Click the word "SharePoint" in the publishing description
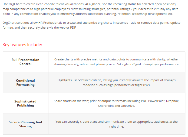This screenshot has height=137, width=188. (106, 106)
